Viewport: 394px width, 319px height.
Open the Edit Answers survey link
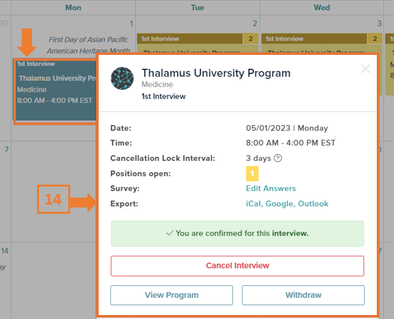click(271, 189)
